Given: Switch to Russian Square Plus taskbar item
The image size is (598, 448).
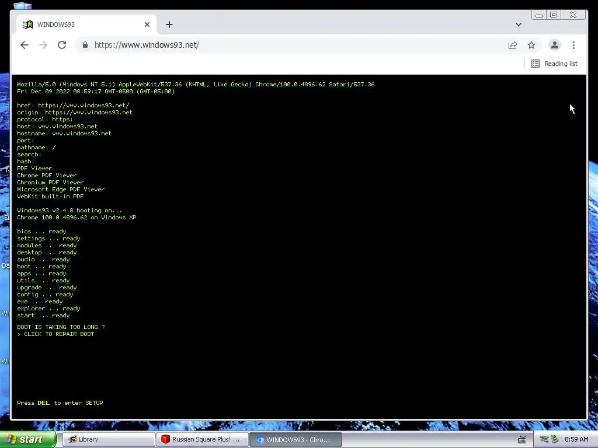Looking at the screenshot, I should coord(202,439).
